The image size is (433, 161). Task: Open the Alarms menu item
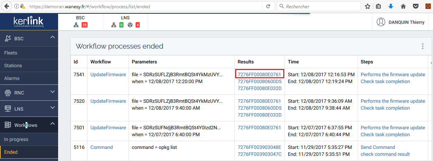[11, 78]
